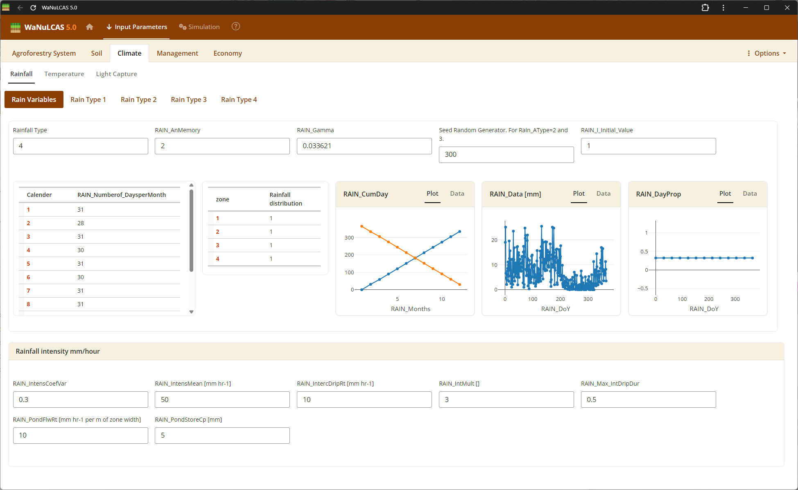Click the home icon in header

[90, 27]
